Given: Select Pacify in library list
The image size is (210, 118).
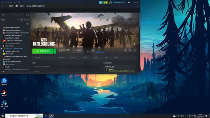Looking at the screenshot, I should click(x=7, y=67).
